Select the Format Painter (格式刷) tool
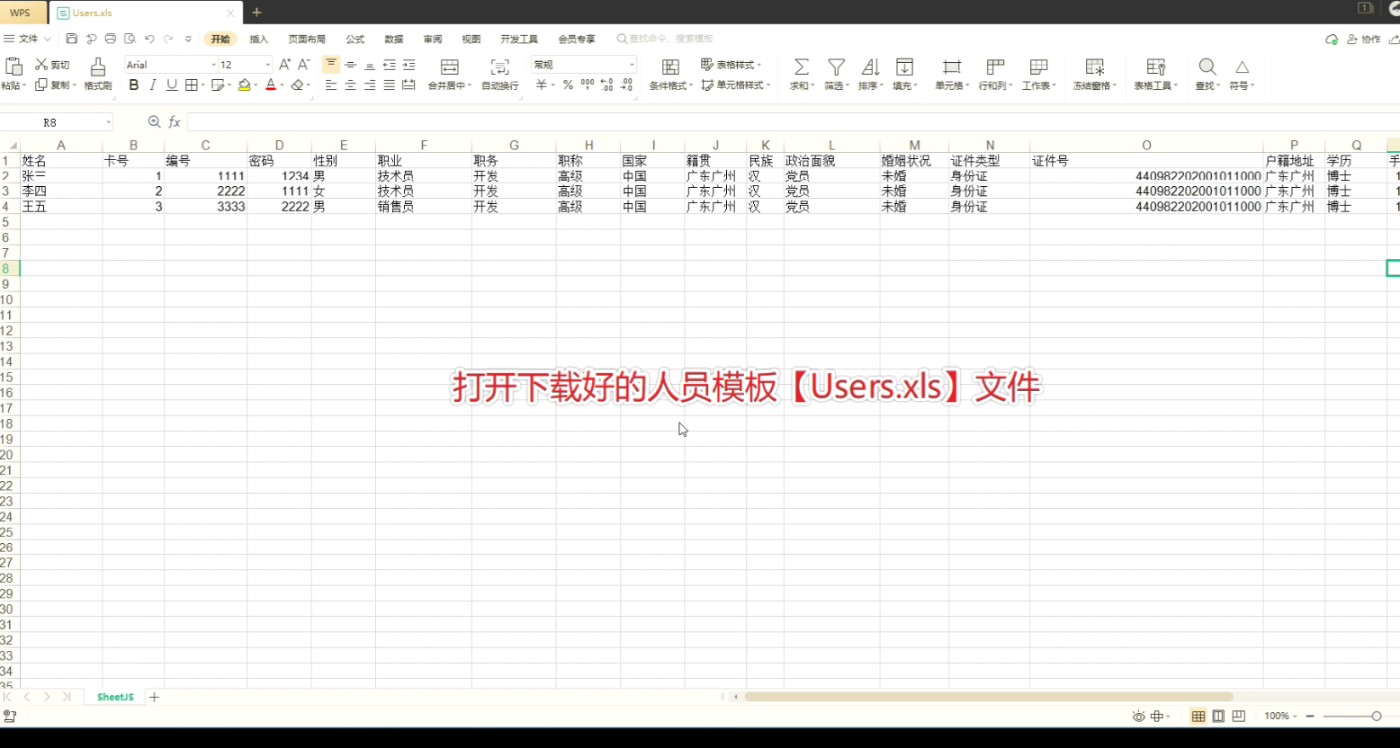 97,74
